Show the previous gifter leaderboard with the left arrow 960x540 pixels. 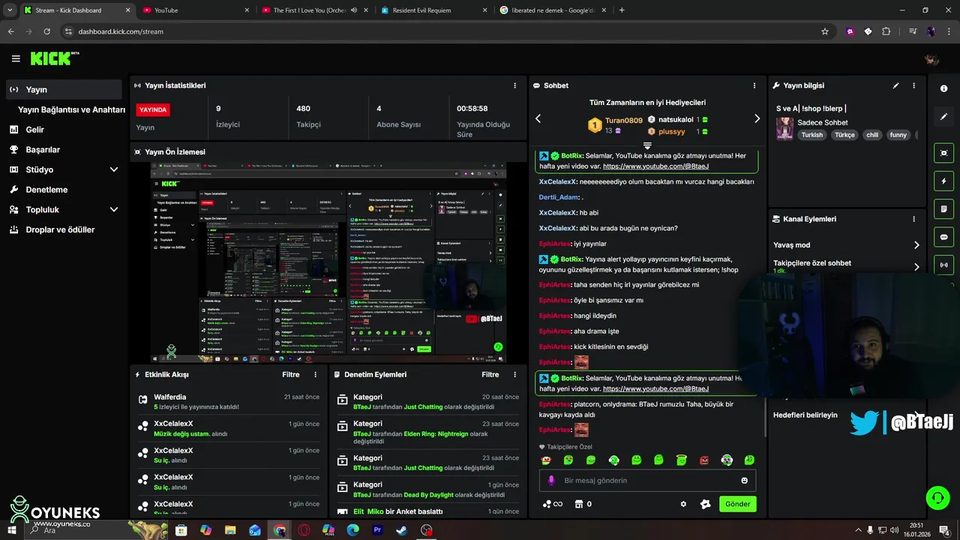pyautogui.click(x=538, y=118)
